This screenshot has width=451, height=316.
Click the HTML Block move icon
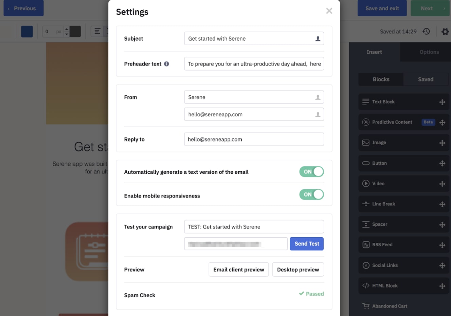[x=442, y=286]
